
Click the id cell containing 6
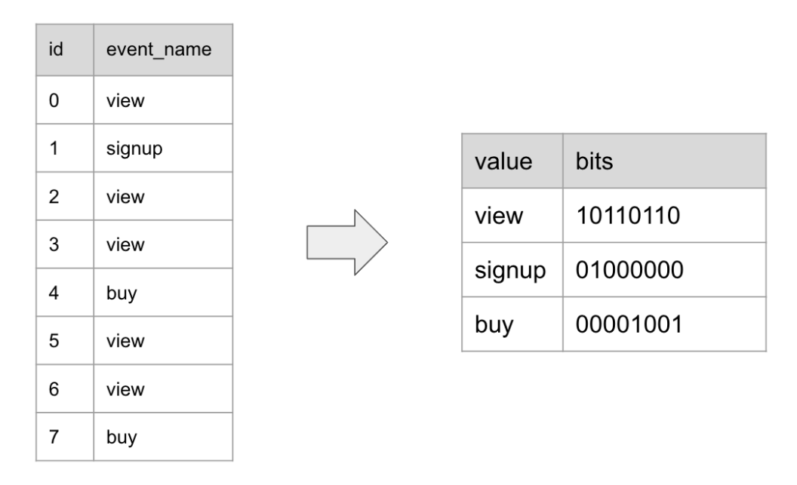click(x=53, y=388)
